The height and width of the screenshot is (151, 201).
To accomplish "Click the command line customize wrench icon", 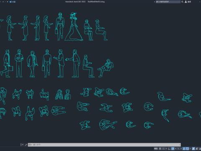I will point(26,145).
